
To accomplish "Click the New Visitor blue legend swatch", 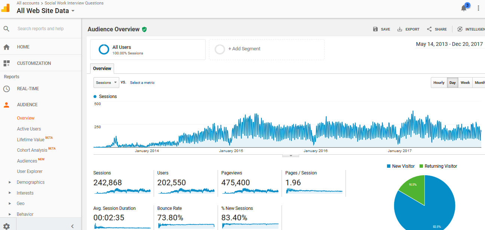I will (x=389, y=166).
